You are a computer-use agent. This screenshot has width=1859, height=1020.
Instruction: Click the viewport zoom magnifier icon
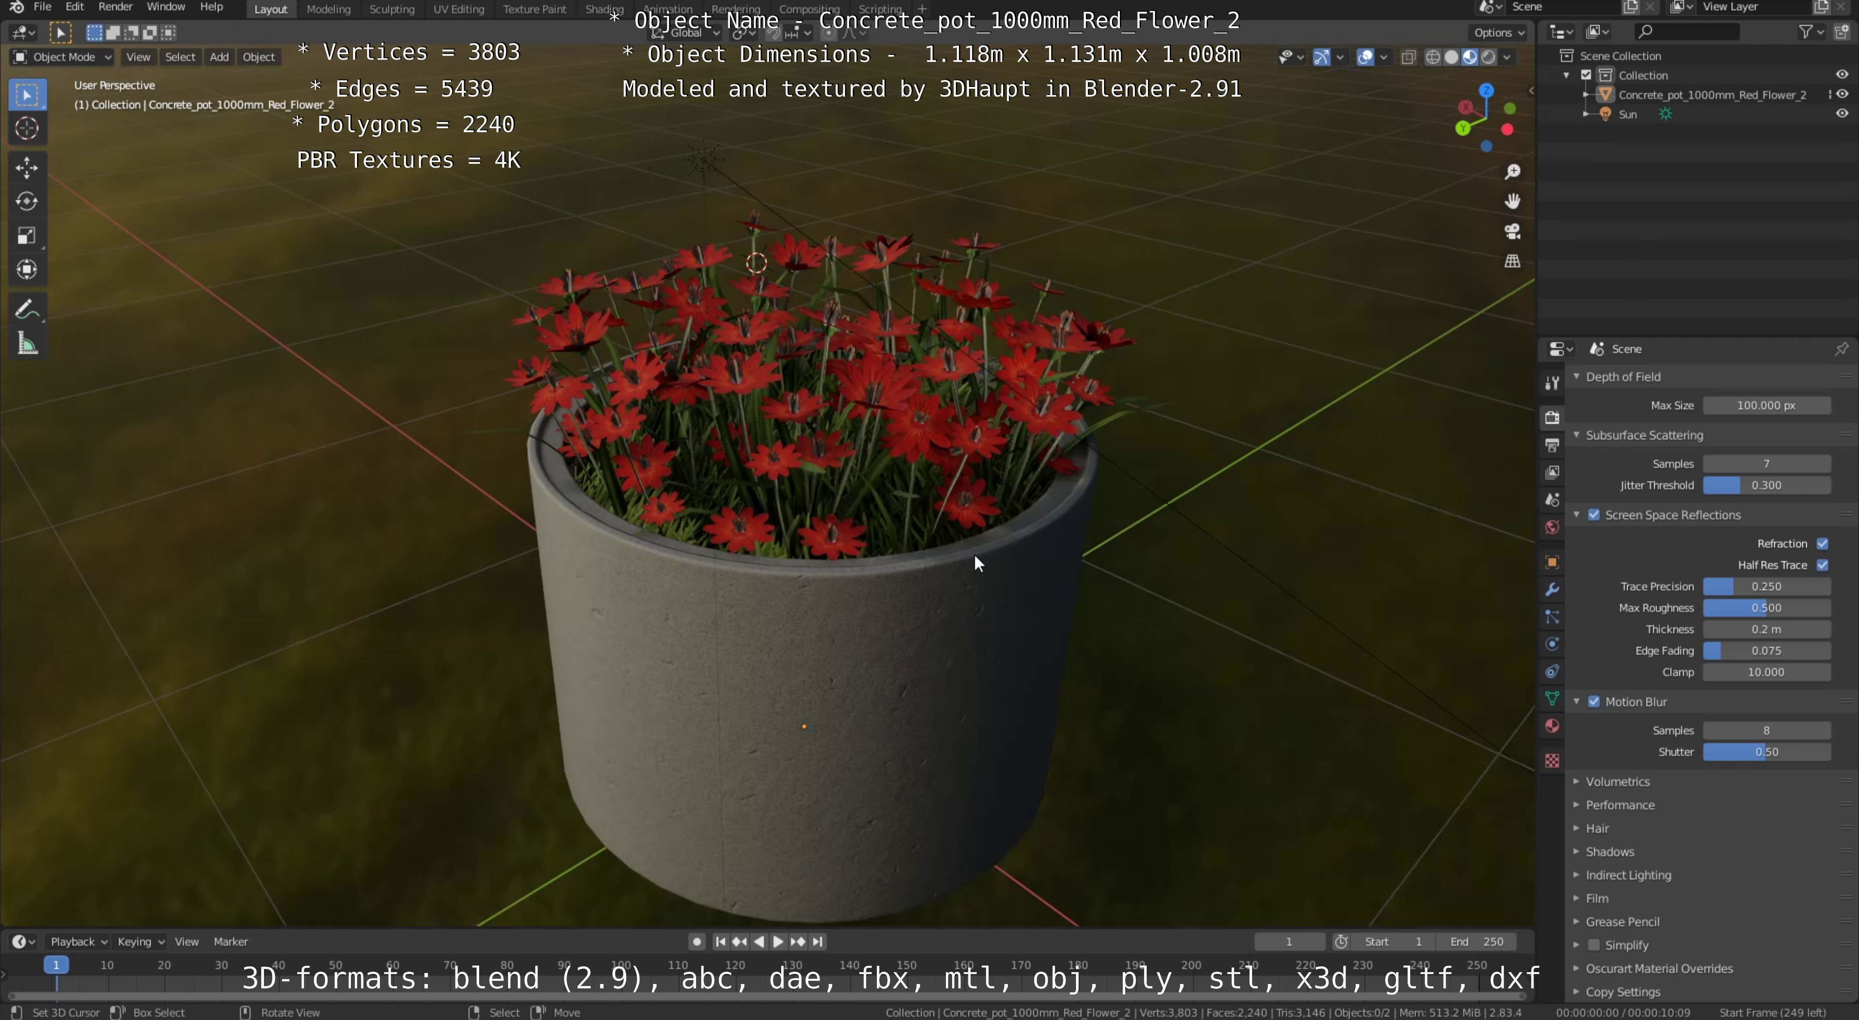click(x=1512, y=172)
